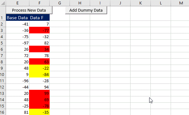This screenshot has height=115, width=189.
Task: Select yellow cell containing -22
Action: 40,68
